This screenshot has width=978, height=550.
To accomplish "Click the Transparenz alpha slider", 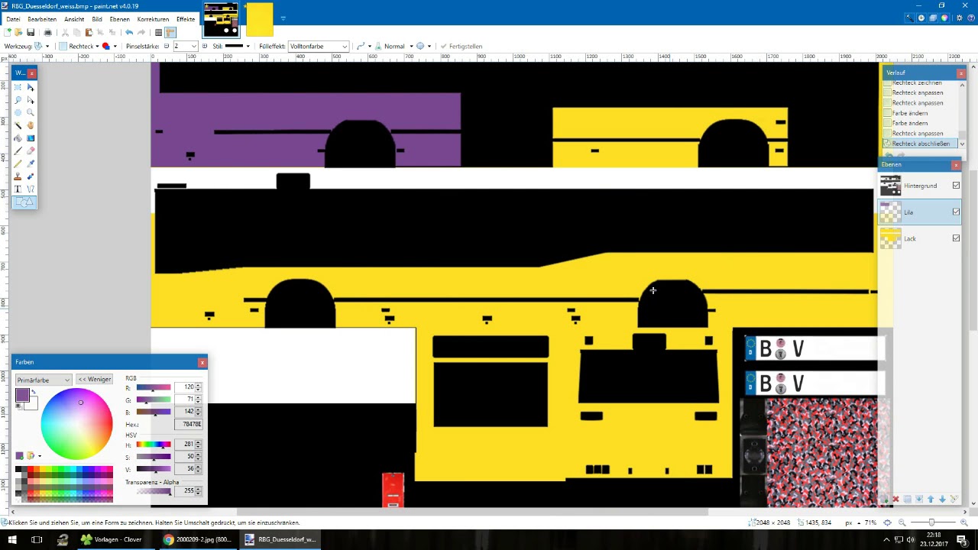I will click(153, 491).
